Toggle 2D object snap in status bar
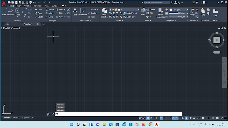The image size is (228, 128). (x=177, y=118)
